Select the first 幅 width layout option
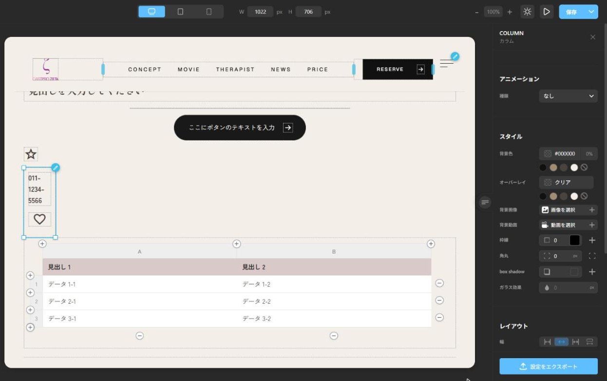Image resolution: width=607 pixels, height=381 pixels. pos(547,342)
